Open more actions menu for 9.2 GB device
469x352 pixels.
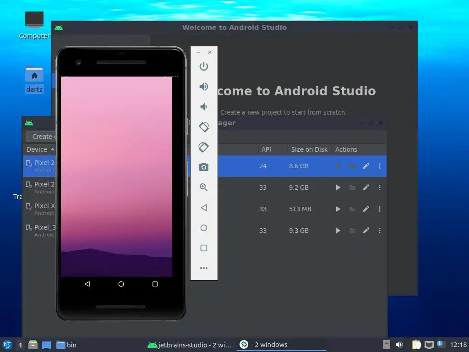(380, 187)
